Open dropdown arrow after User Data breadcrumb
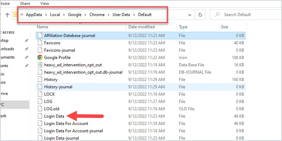Image resolution: width=282 pixels, height=141 pixels. click(134, 15)
